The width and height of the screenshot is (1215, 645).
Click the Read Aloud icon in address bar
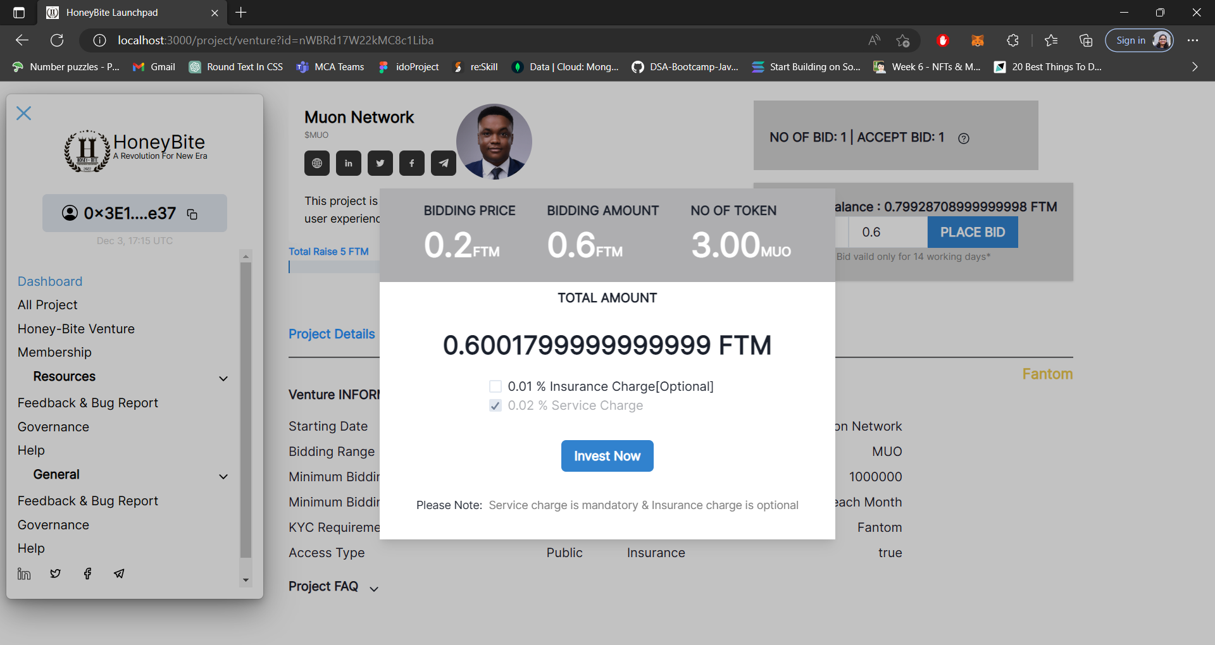coord(874,40)
